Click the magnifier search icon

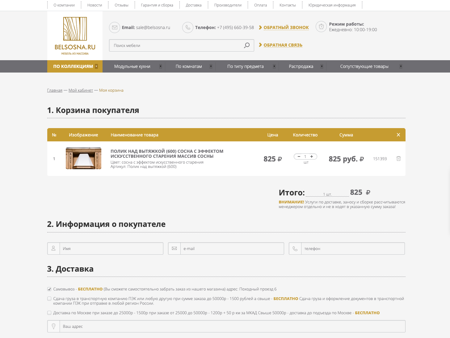(246, 45)
